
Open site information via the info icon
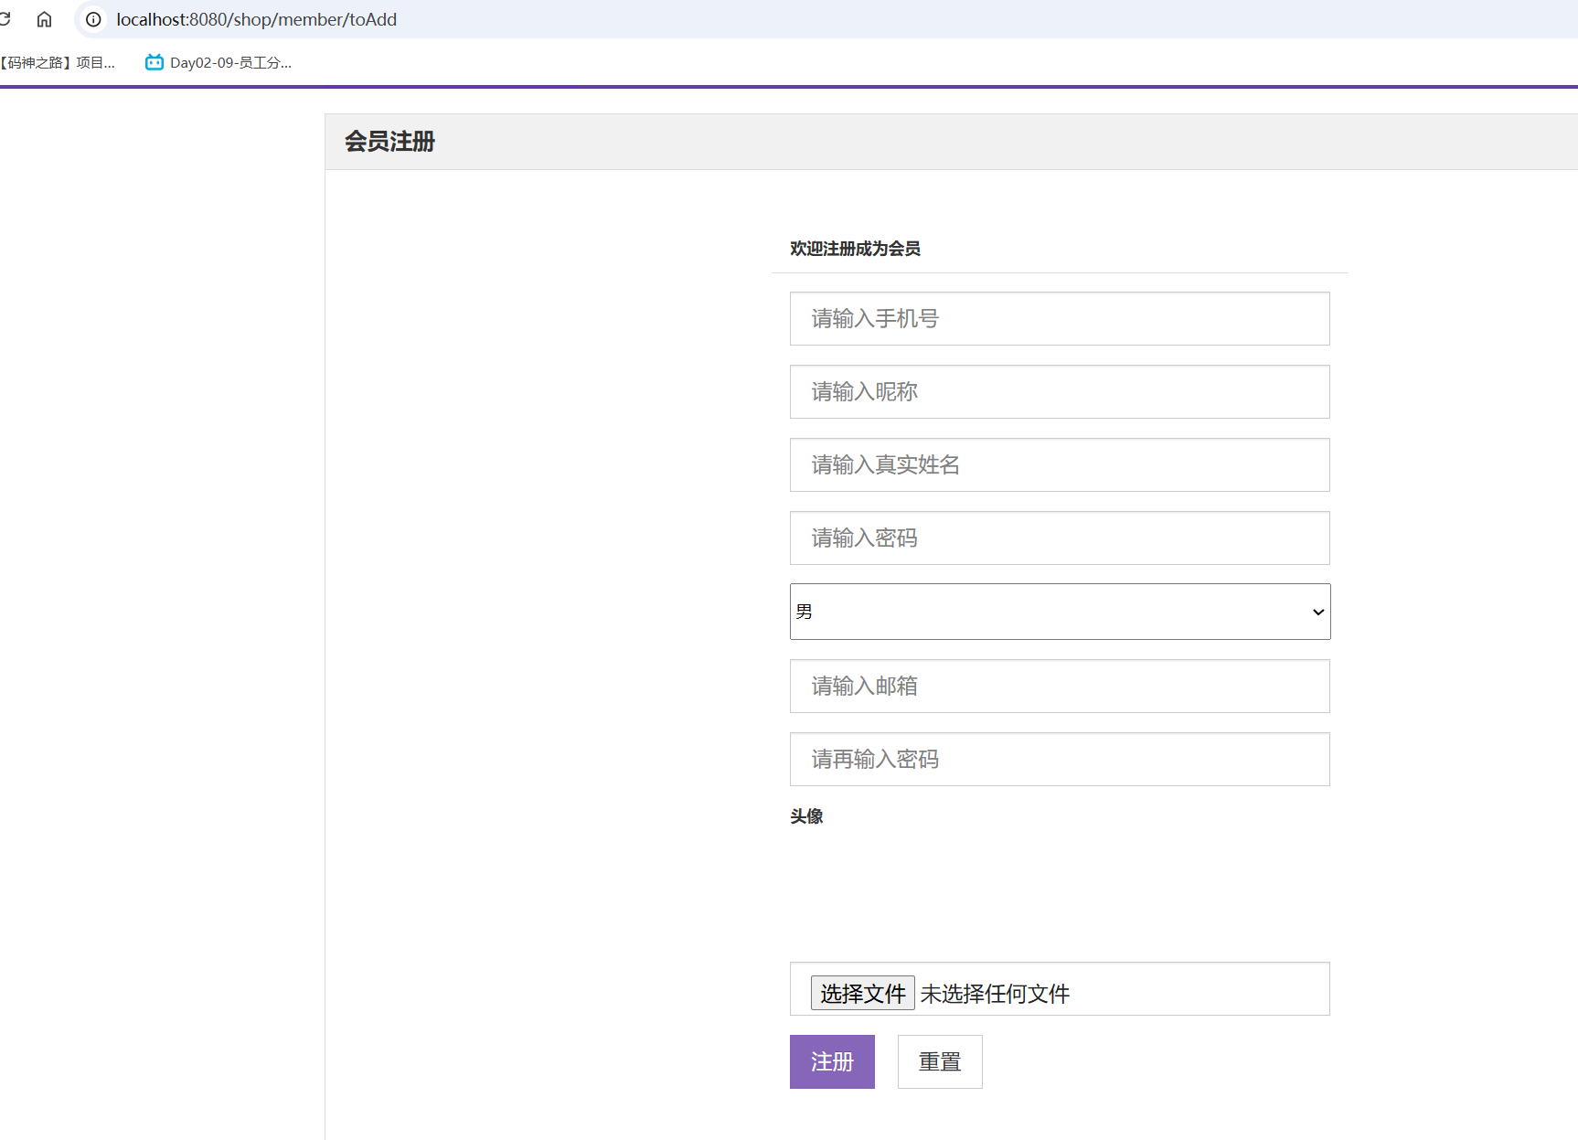pyautogui.click(x=91, y=19)
